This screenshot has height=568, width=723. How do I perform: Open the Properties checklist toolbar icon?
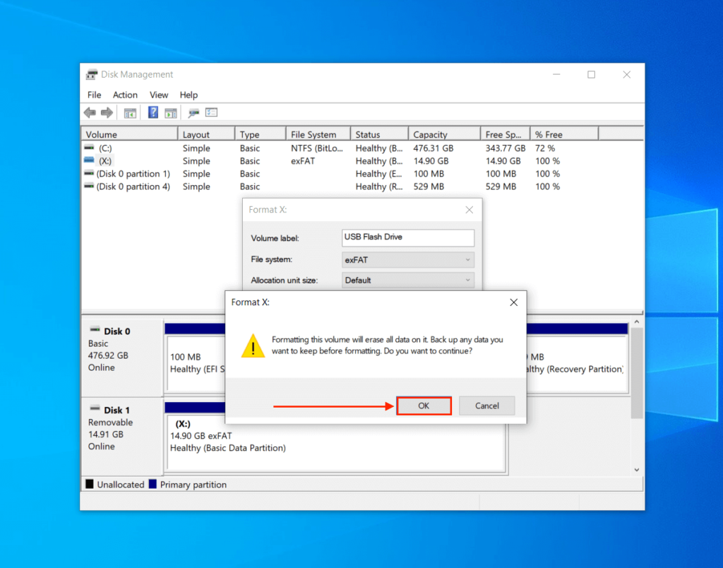pos(211,112)
